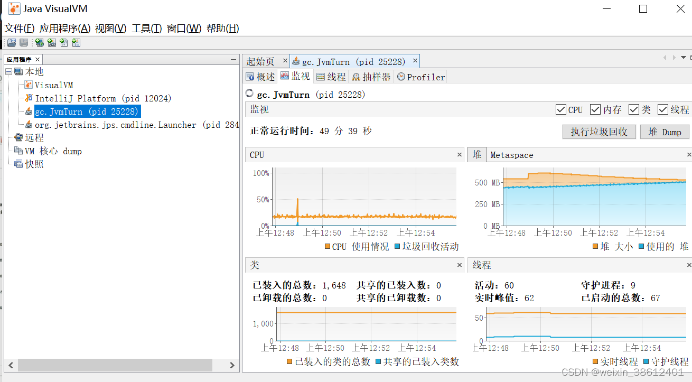Screen dimensions: 692x382
Task: Click the CPU 使用情况 orange legend swatch
Action: [328, 247]
